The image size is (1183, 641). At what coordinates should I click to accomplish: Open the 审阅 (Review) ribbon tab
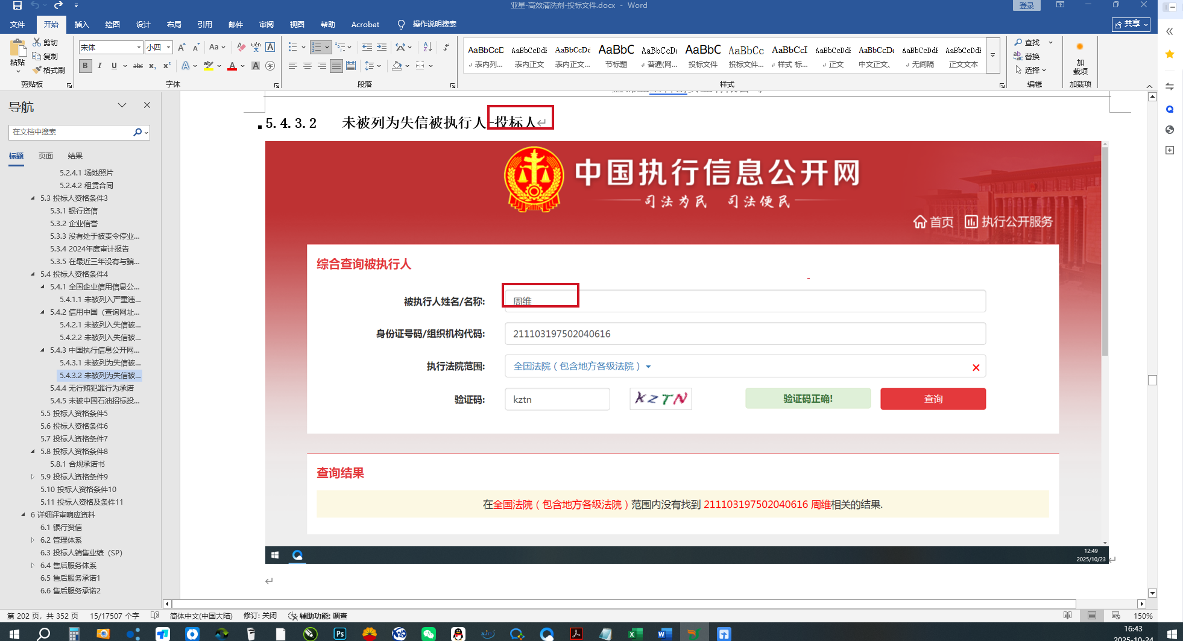[266, 24]
